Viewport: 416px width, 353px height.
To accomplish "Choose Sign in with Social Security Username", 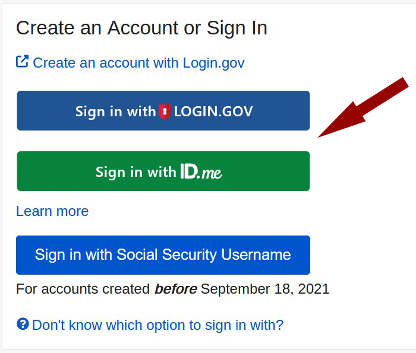I will coord(163,255).
